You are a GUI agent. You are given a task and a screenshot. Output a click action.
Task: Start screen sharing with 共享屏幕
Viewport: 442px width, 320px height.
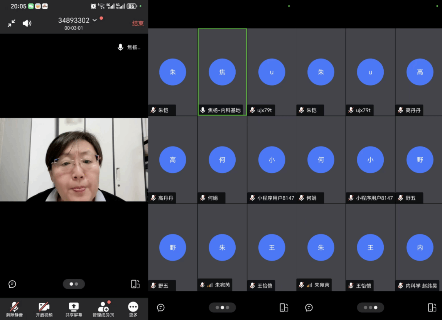(x=74, y=309)
